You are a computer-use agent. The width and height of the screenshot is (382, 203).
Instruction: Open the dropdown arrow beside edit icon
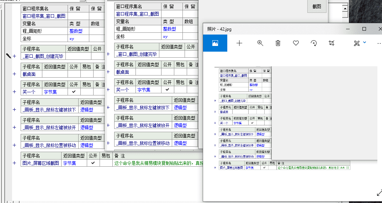click(365, 43)
